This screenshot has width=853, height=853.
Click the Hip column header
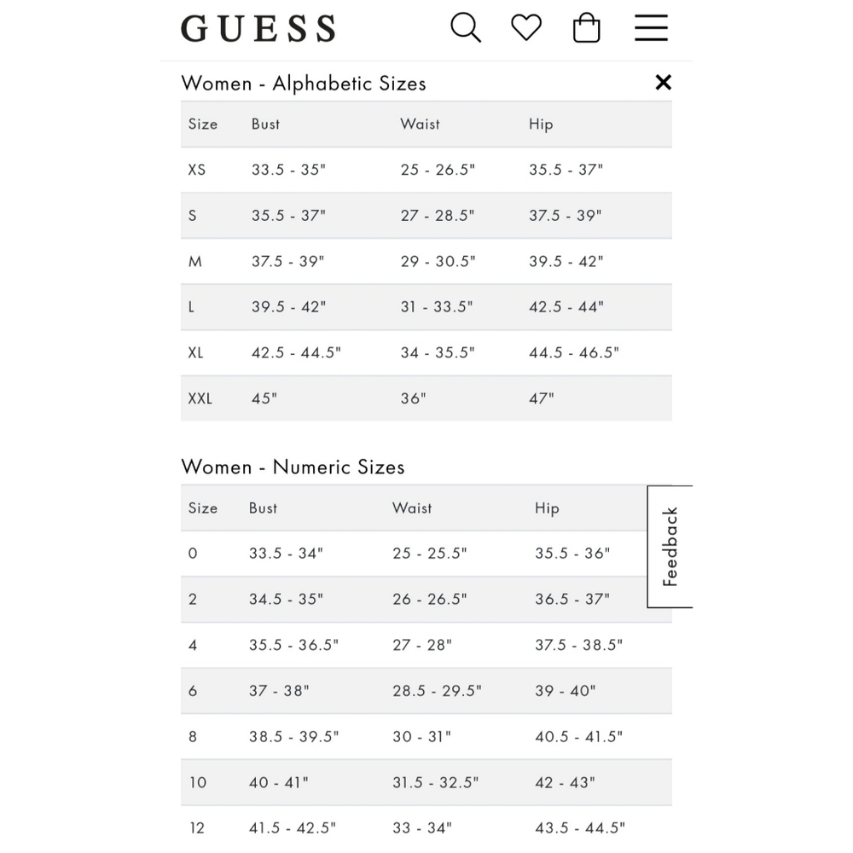pos(541,124)
